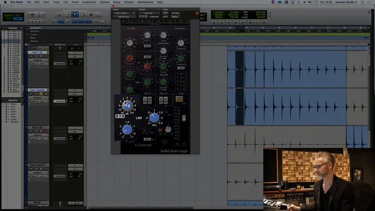Image resolution: width=375 pixels, height=211 pixels.
Task: Open Spotlight search in the menu bar
Action: click(x=363, y=2)
